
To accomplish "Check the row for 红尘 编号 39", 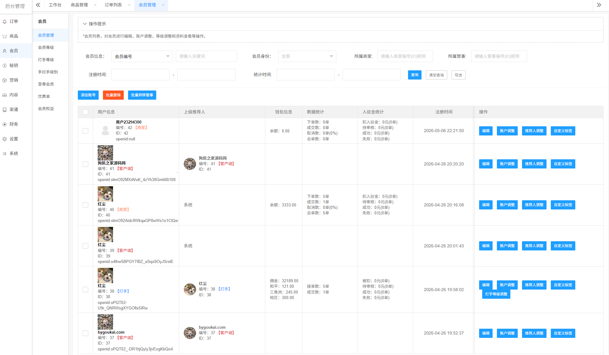I will point(85,246).
